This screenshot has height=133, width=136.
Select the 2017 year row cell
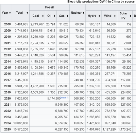(x=6, y=80)
